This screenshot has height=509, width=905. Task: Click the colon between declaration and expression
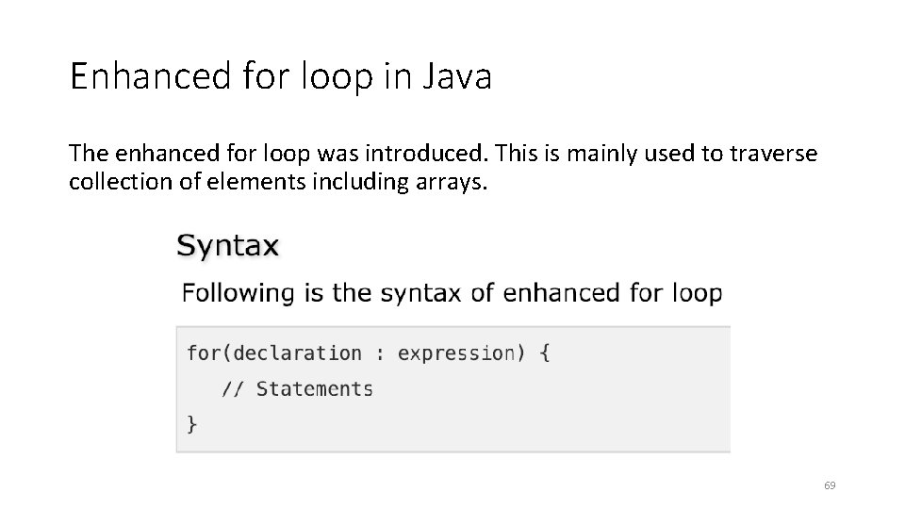pos(380,354)
